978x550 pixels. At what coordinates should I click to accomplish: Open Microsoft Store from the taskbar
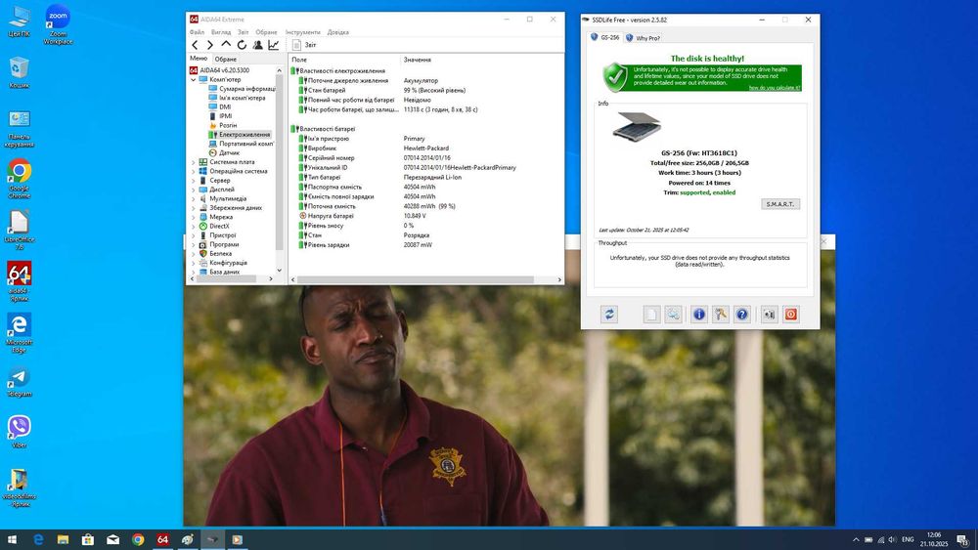tap(88, 539)
